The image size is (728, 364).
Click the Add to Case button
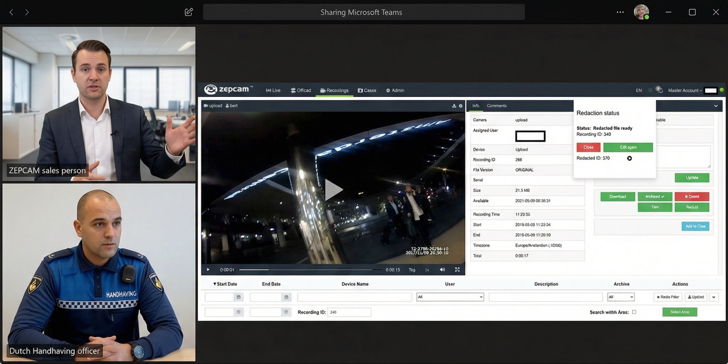tap(695, 226)
